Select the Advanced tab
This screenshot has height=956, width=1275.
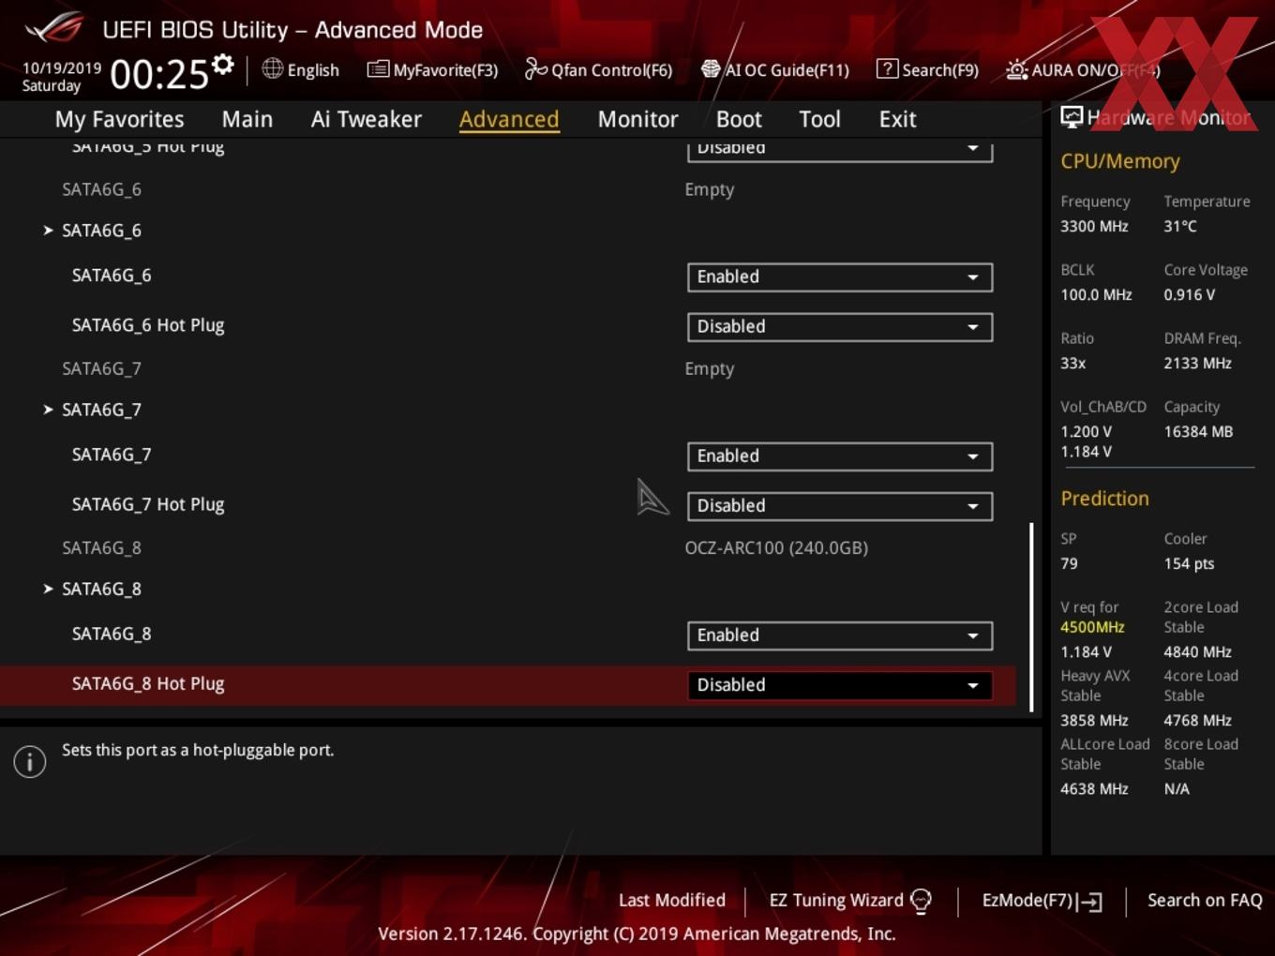[509, 119]
